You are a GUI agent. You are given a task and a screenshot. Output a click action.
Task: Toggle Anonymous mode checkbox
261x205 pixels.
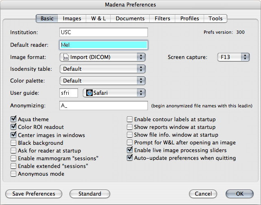[13, 174]
